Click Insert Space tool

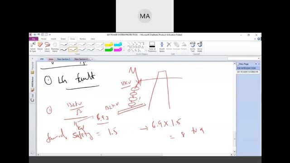pyautogui.click(x=162, y=47)
